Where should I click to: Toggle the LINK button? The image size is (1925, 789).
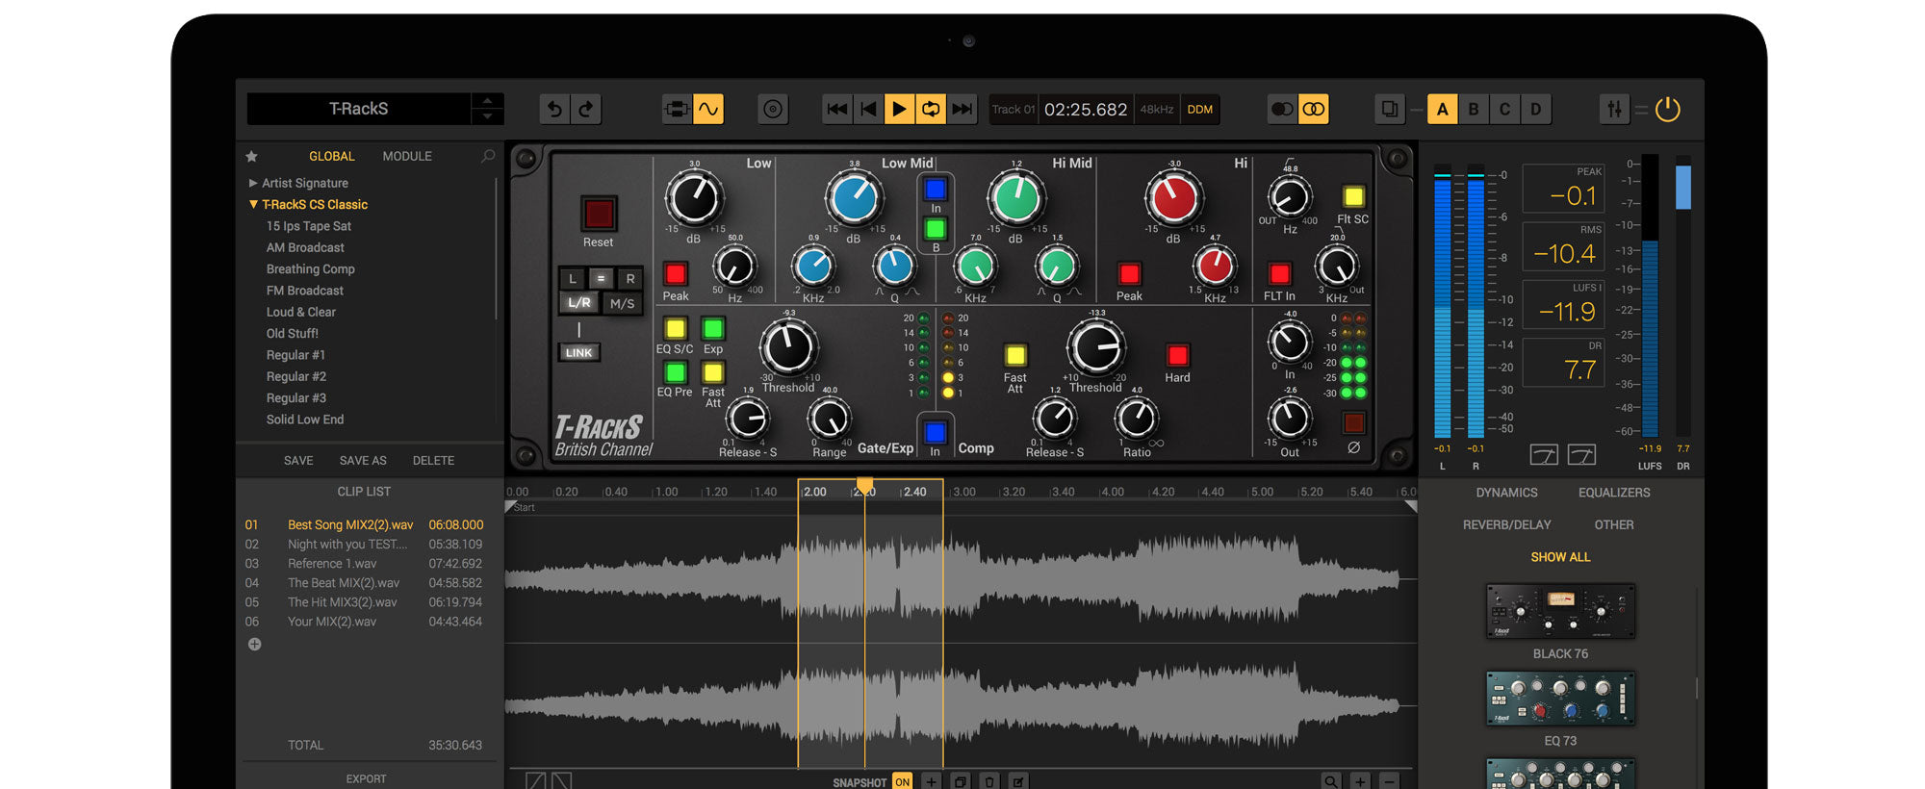point(578,353)
